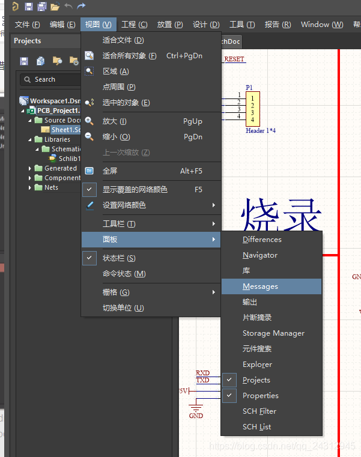The height and width of the screenshot is (457, 361).
Task: Click the Search field in Projects panel
Action: pyautogui.click(x=50, y=79)
